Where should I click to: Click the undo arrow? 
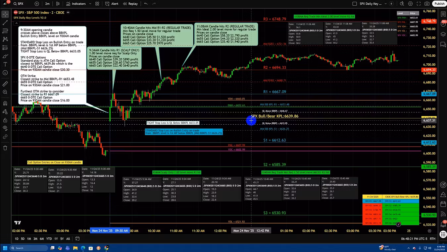146,4
